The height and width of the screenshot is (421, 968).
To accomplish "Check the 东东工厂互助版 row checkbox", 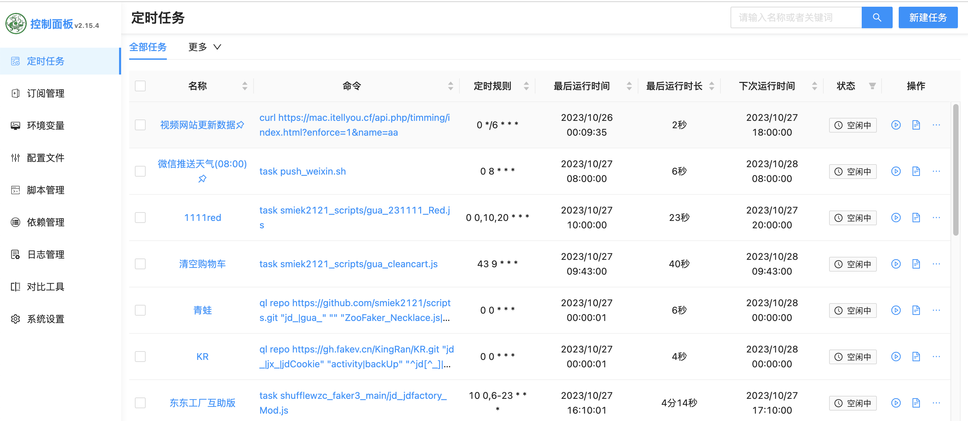I will [x=140, y=403].
